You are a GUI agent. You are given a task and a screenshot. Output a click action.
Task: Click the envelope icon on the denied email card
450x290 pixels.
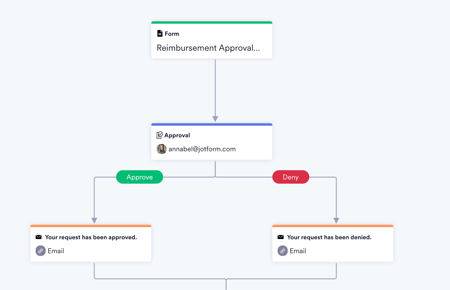coord(280,237)
